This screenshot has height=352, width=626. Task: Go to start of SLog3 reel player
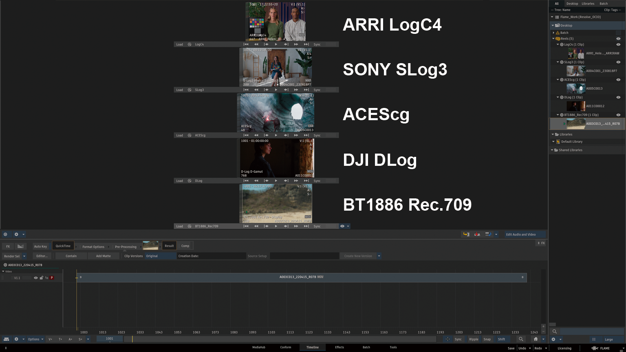(x=246, y=90)
